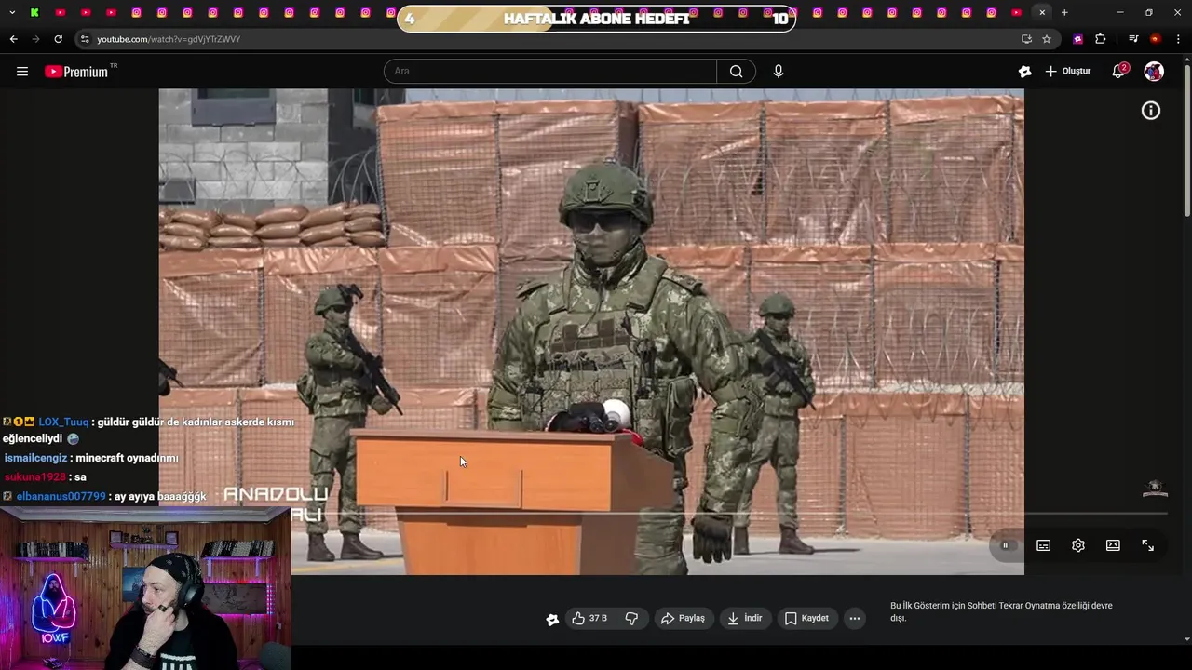Click the scrollbar down arrow

coord(1186,639)
